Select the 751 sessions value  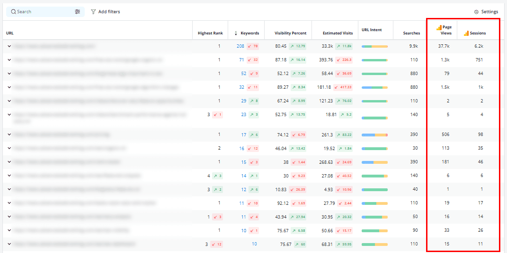(479, 60)
